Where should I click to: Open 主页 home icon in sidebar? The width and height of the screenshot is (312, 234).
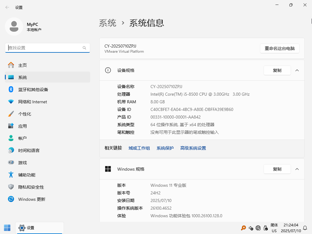[x=11, y=65]
